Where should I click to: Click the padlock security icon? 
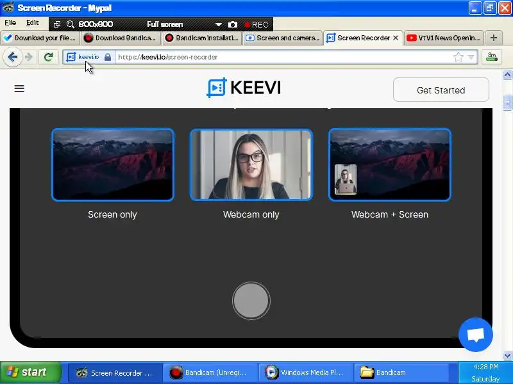pos(108,57)
